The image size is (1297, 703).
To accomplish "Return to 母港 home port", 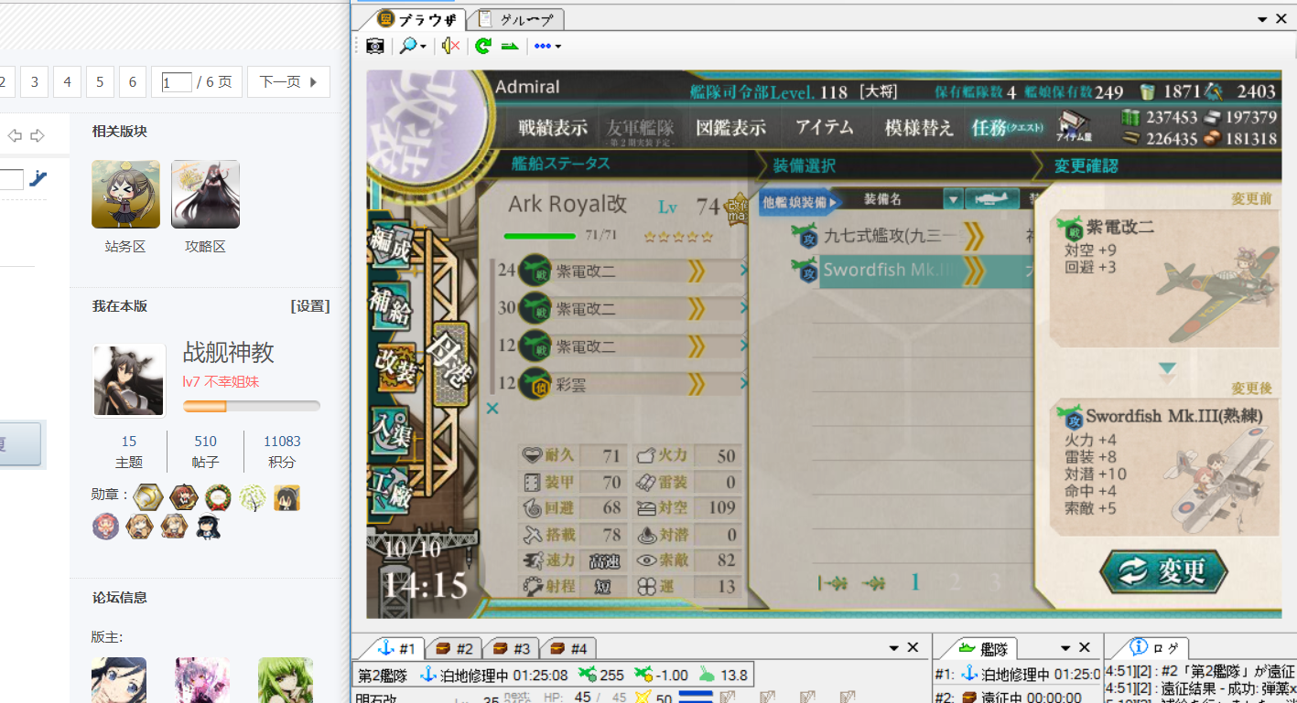I will [x=450, y=364].
